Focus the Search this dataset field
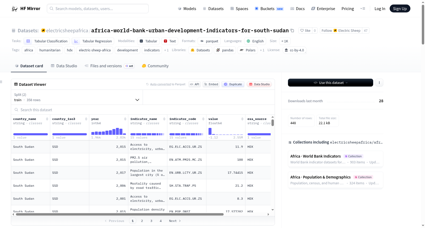The width and height of the screenshot is (425, 228). click(x=143, y=110)
